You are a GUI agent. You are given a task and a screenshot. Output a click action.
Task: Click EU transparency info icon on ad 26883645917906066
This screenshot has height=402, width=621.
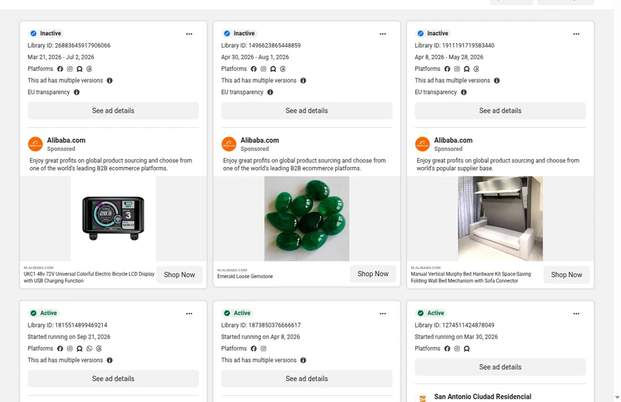(x=76, y=93)
